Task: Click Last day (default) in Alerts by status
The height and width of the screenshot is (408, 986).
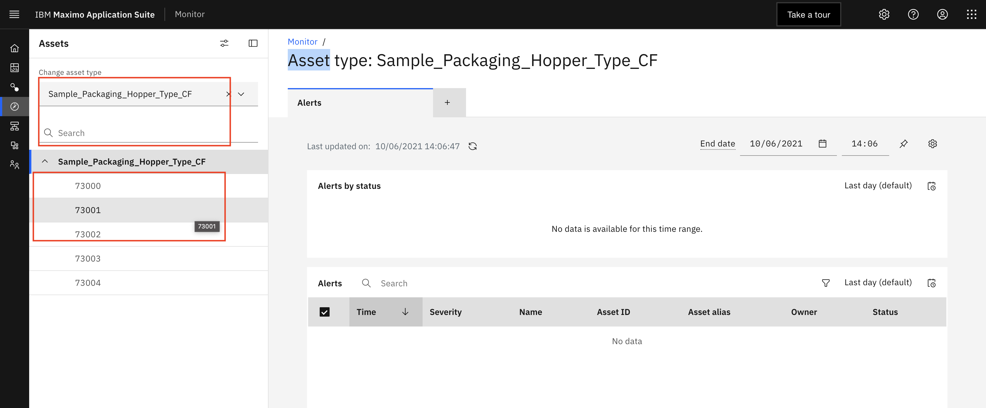Action: point(878,186)
